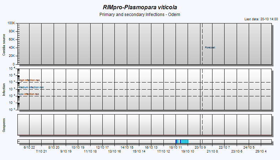Click the date label 17/10 12

[163, 151]
